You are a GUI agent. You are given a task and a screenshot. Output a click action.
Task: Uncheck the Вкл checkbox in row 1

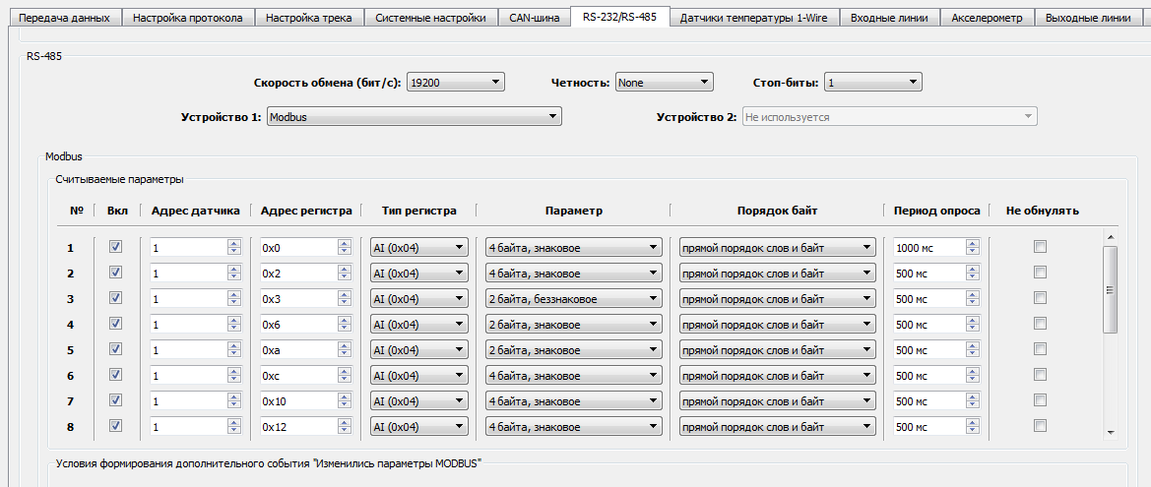[x=116, y=247]
